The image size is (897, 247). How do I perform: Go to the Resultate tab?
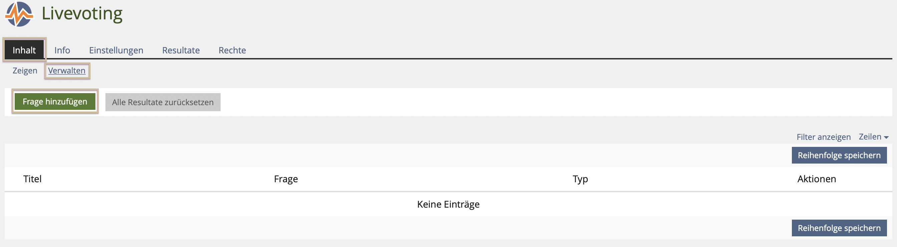(x=181, y=50)
